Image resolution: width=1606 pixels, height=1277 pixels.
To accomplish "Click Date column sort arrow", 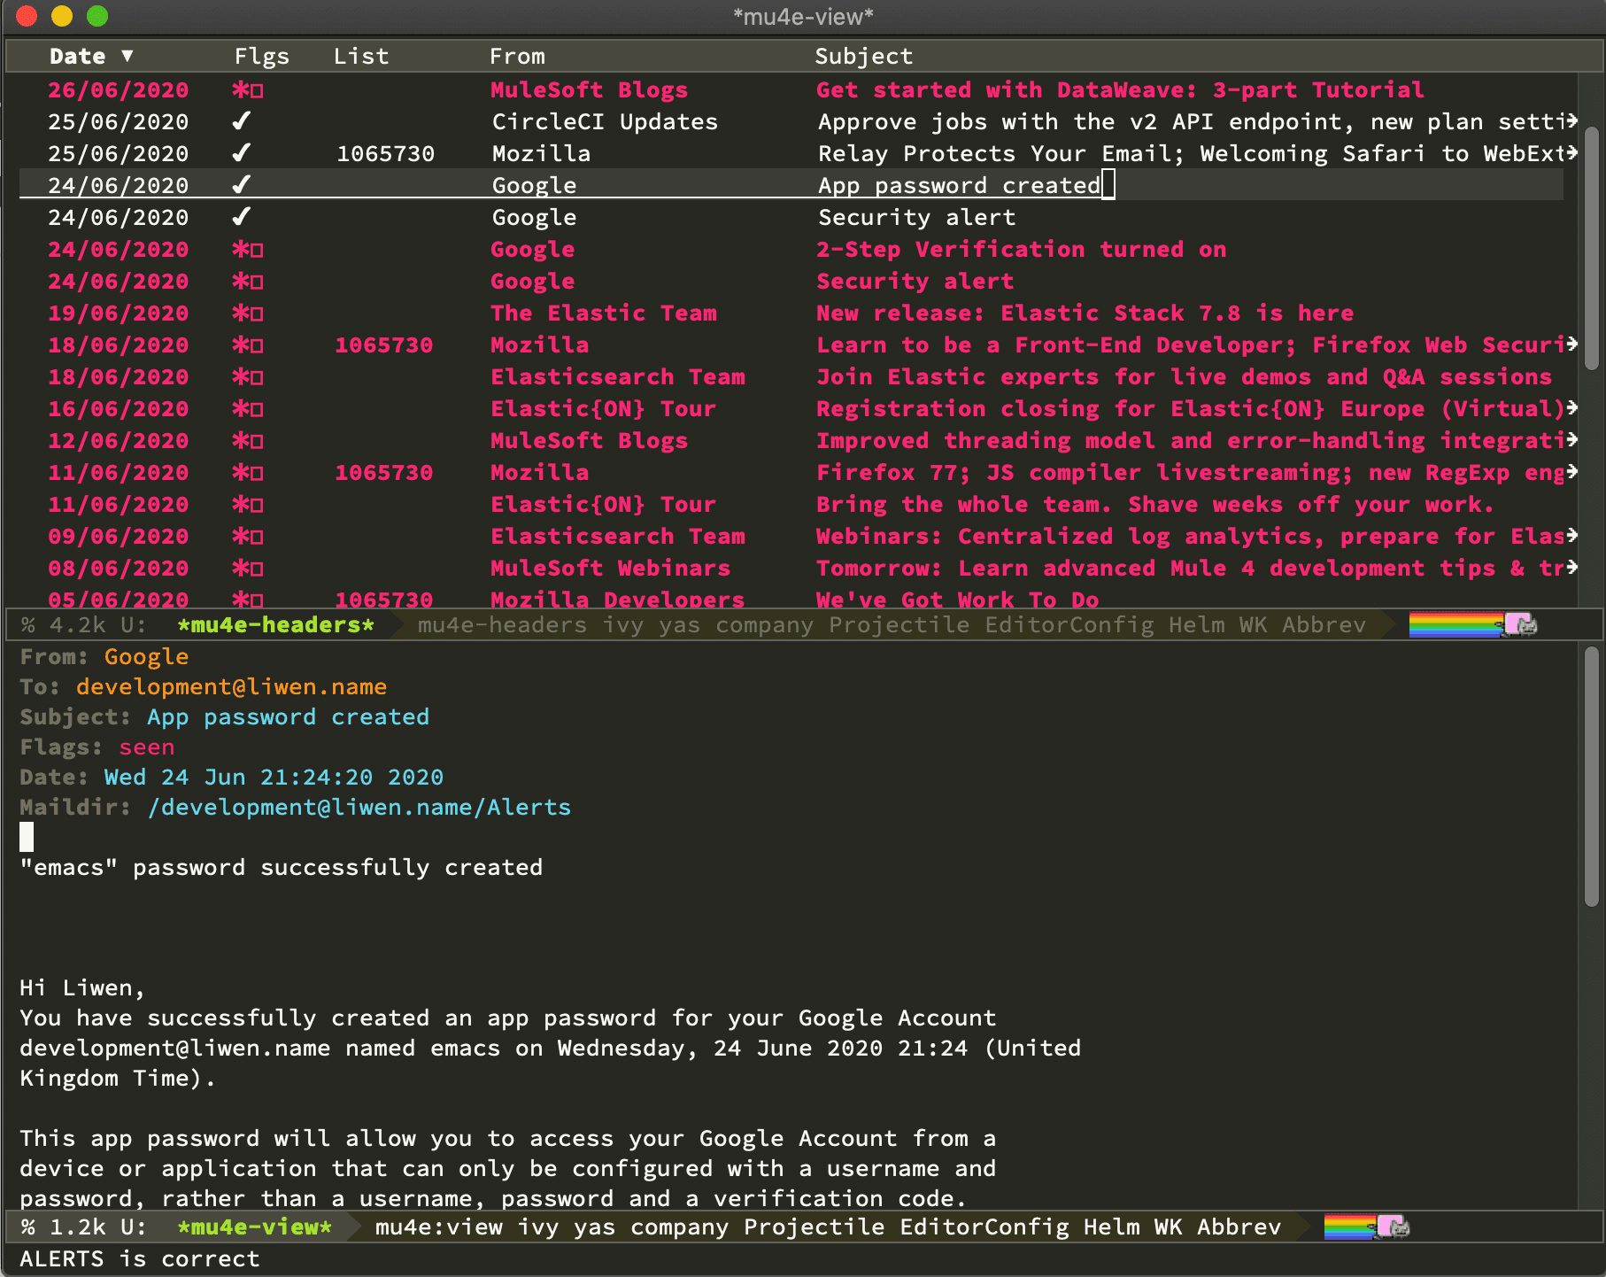I will (127, 56).
